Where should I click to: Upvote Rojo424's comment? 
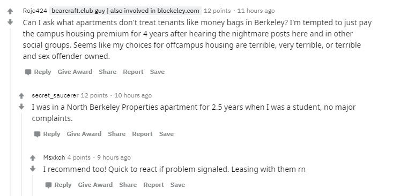pos(10,11)
